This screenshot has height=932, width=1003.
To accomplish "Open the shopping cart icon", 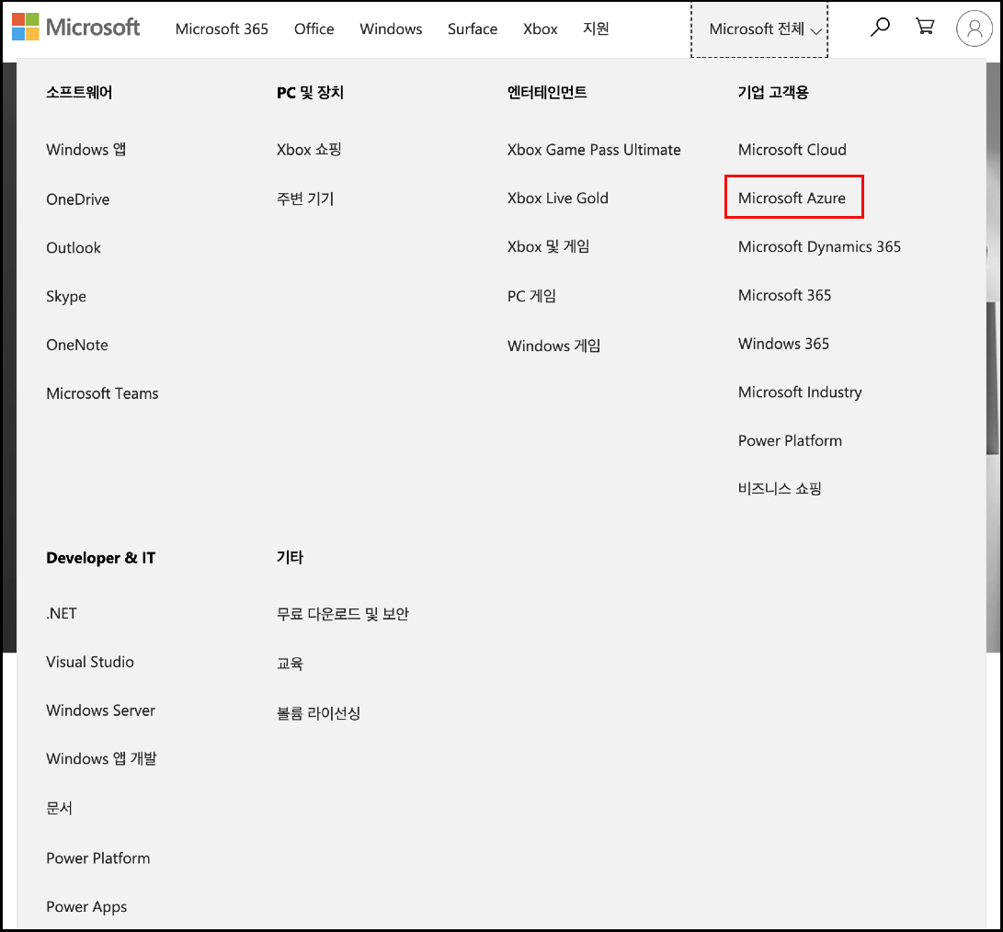I will coord(925,27).
